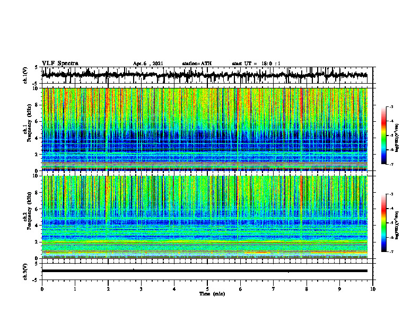
Task: Click the time axis tick label "9"
Action: tap(339, 289)
